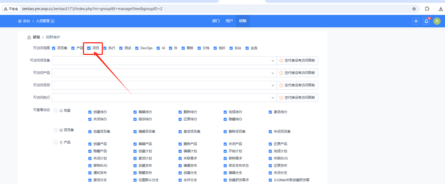Toggle the 执行 view checkbox
The height and width of the screenshot is (184, 445).
tap(105, 48)
